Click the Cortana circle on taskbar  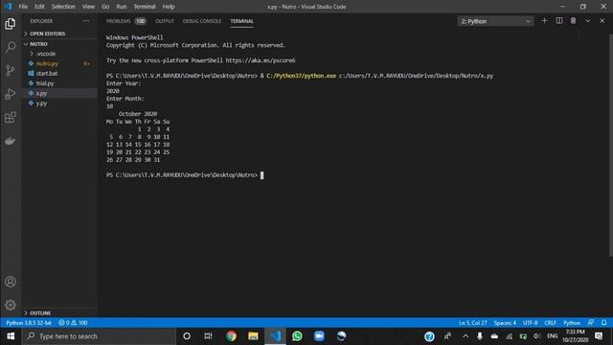pos(187,336)
